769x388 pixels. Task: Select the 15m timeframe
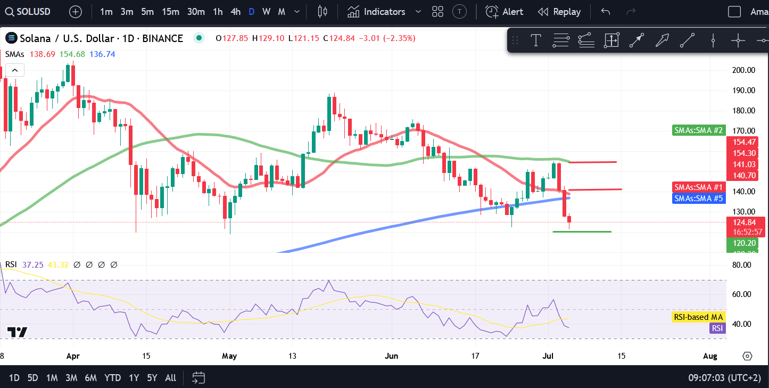coord(170,12)
